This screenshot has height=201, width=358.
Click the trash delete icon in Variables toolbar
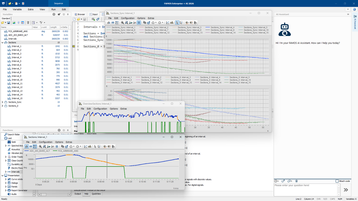28,22
